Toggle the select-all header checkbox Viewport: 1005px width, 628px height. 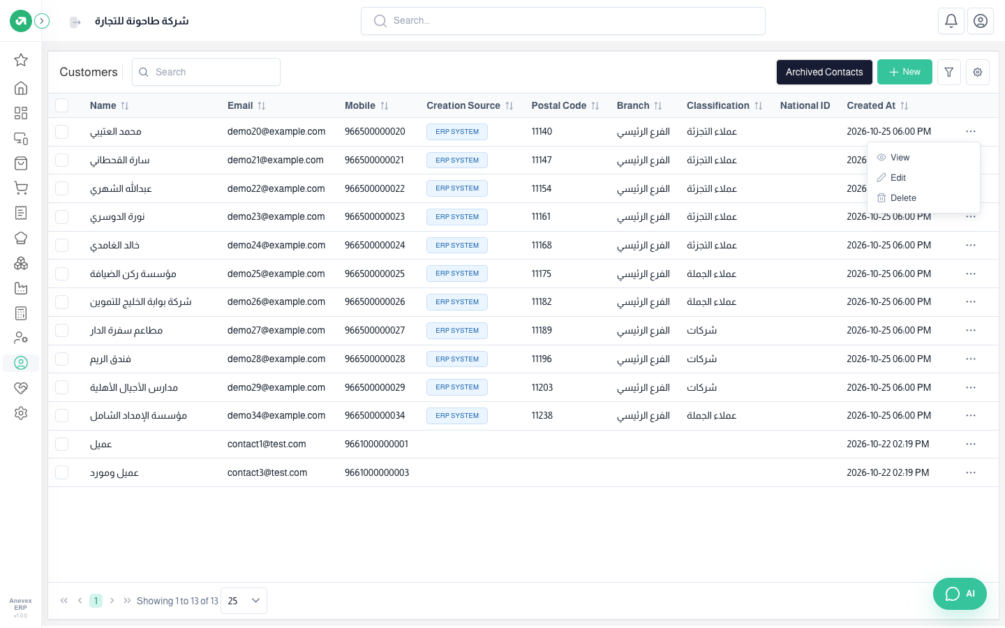point(62,105)
